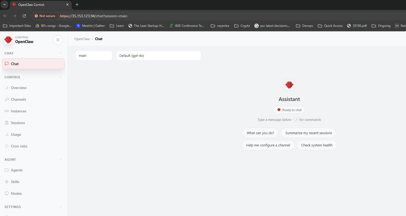Click the Sessions document icon

point(7,123)
